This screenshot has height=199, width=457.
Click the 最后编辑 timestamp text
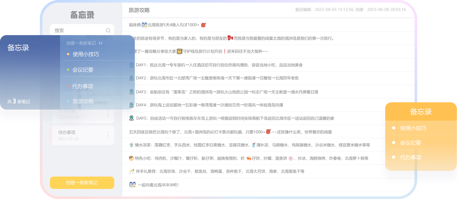pos(324,10)
